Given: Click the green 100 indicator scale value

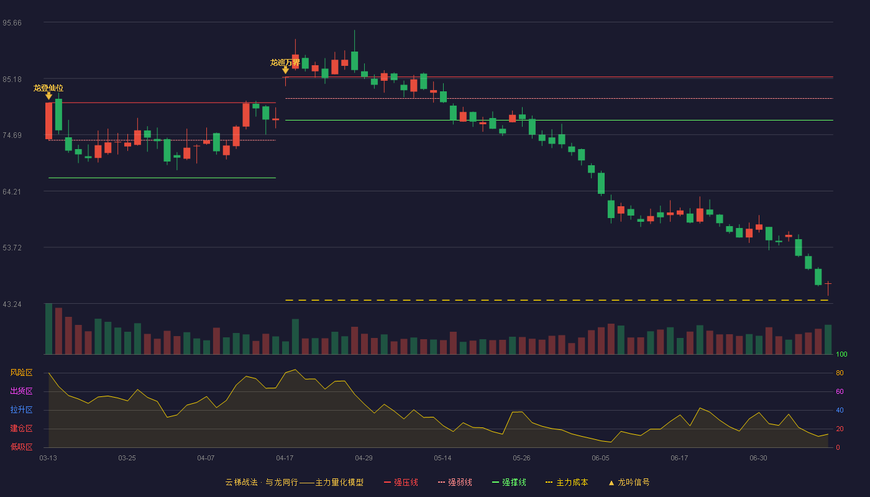Looking at the screenshot, I should [841, 355].
